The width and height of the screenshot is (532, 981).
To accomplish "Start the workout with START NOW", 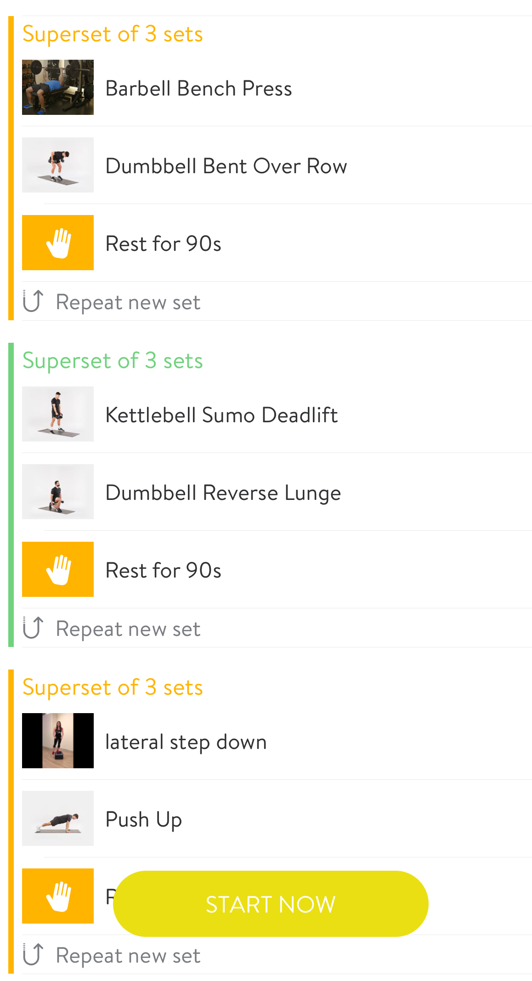I will (271, 904).
